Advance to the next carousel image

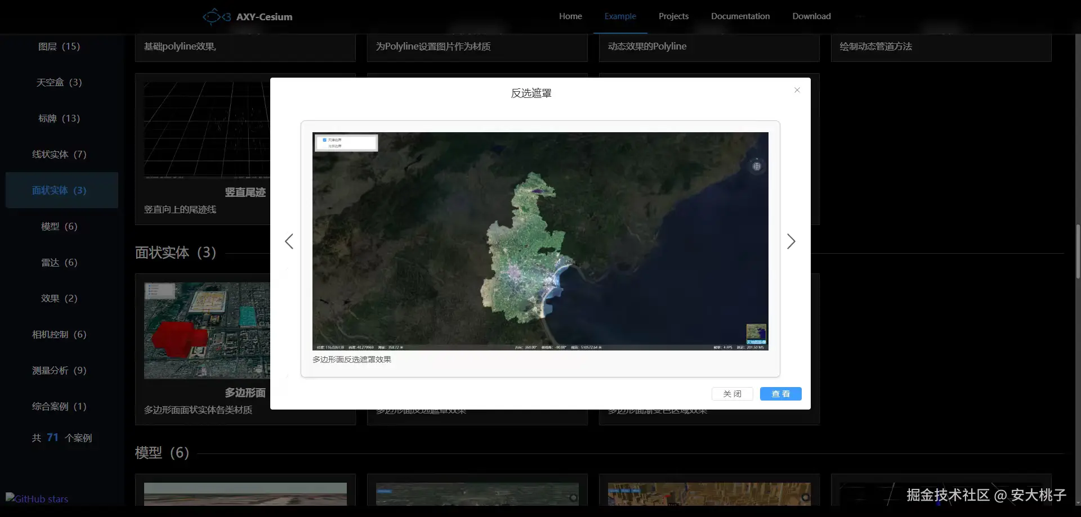[x=791, y=241]
